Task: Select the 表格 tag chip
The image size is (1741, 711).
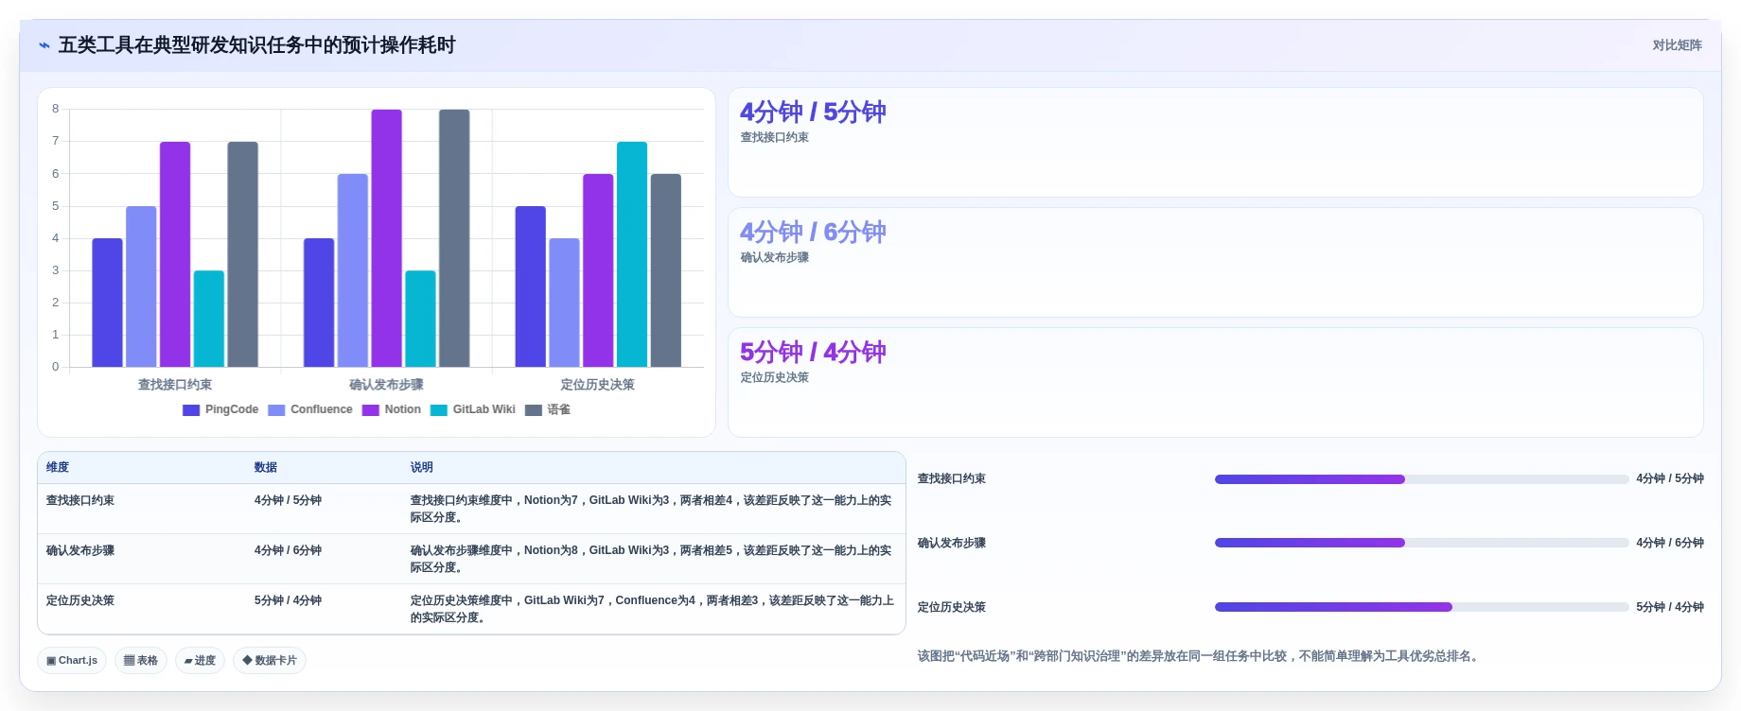Action: [x=141, y=660]
